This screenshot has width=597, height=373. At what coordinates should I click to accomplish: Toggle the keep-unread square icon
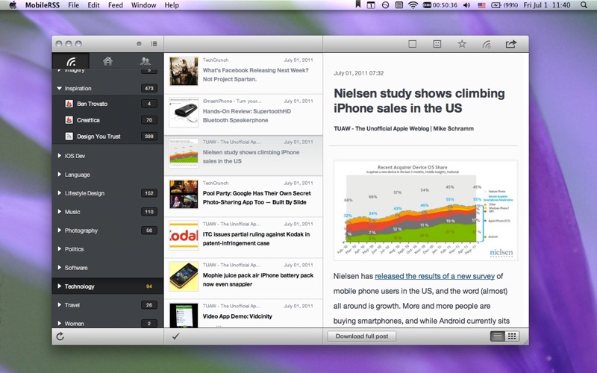[x=412, y=44]
